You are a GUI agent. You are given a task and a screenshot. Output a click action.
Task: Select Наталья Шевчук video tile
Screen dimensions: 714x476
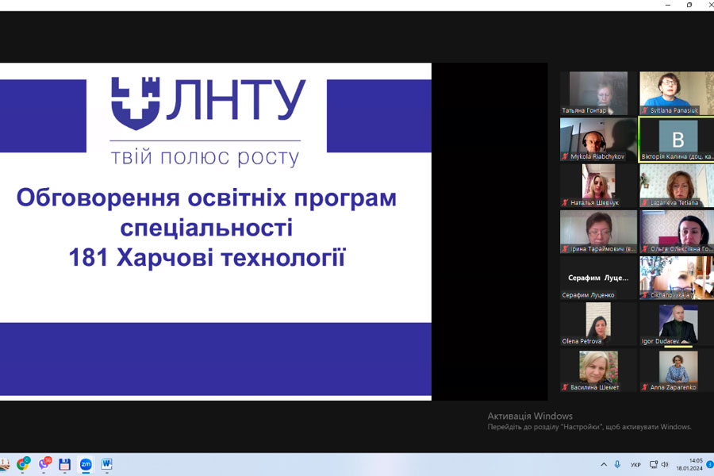coord(598,186)
